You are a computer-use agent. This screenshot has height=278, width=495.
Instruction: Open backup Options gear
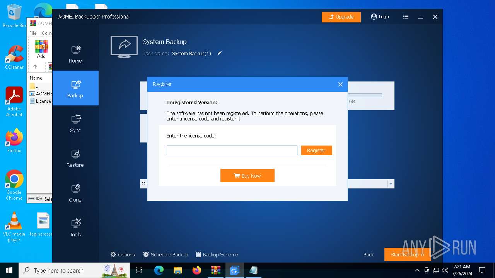click(x=123, y=254)
